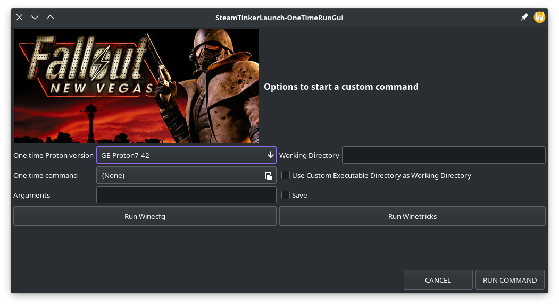This screenshot has width=559, height=306.
Task: Select the GE-Proton7-42 combo box
Action: (x=186, y=155)
